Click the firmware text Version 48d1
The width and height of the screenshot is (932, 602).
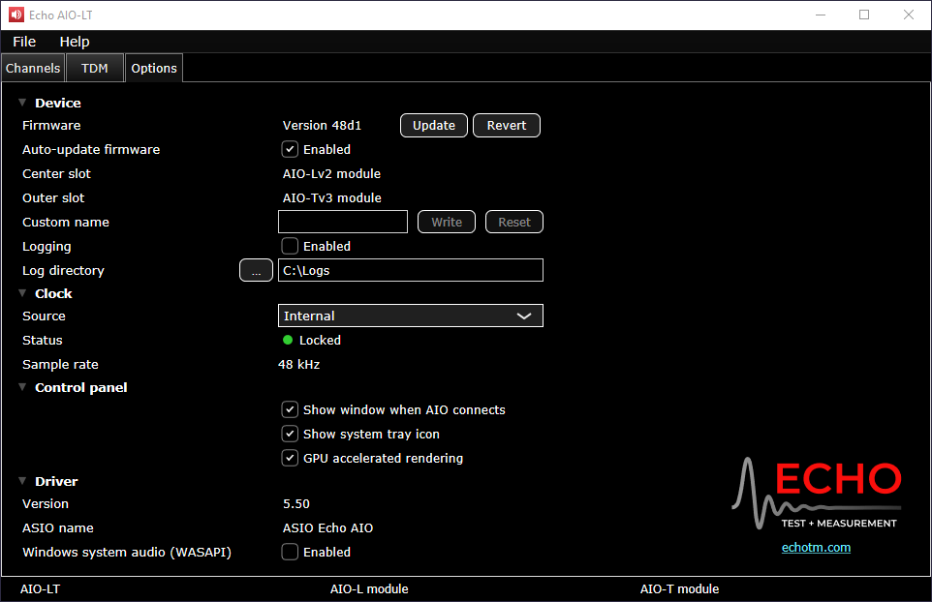322,125
